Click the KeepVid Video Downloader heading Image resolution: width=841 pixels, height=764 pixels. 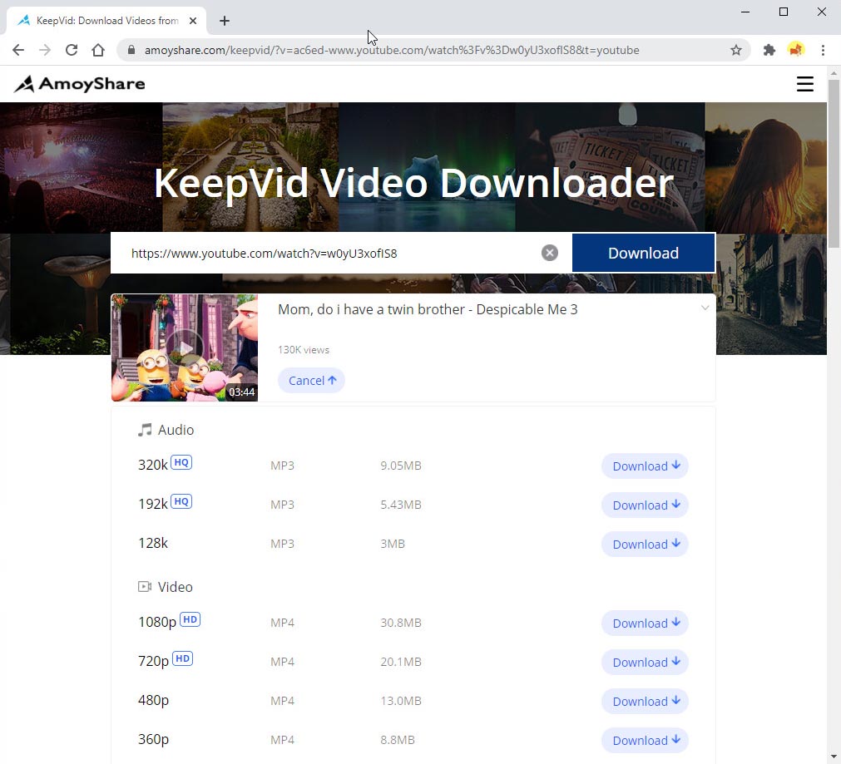tap(413, 183)
